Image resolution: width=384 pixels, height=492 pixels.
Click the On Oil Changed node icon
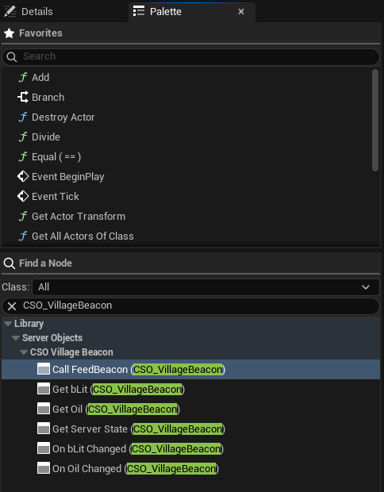point(44,468)
